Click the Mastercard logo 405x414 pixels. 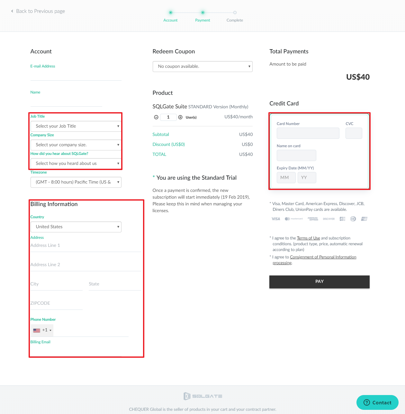coord(294,219)
